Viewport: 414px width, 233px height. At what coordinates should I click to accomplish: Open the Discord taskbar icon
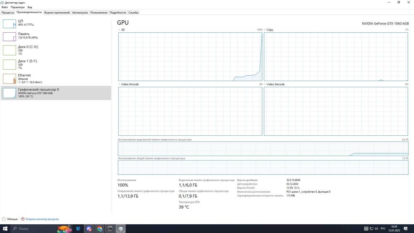tap(89, 228)
